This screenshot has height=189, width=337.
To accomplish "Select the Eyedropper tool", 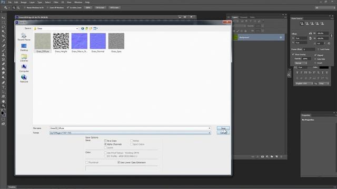I will click(x=3, y=41).
